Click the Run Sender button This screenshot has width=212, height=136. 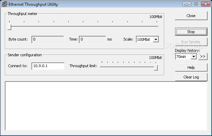[x=191, y=42]
